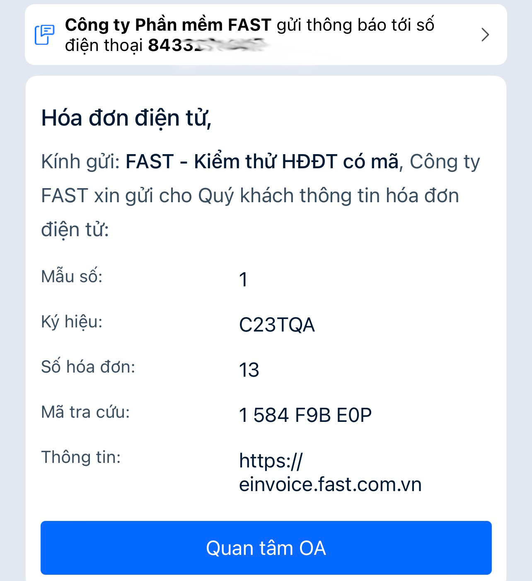
Task: Tap the Số hóa đơn label
Action: (88, 367)
